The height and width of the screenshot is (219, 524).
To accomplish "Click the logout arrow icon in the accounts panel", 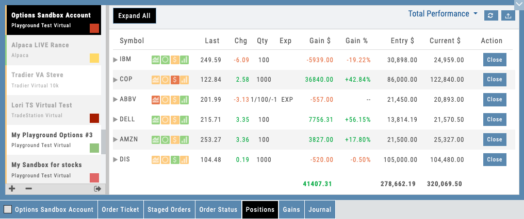I will pyautogui.click(x=97, y=189).
